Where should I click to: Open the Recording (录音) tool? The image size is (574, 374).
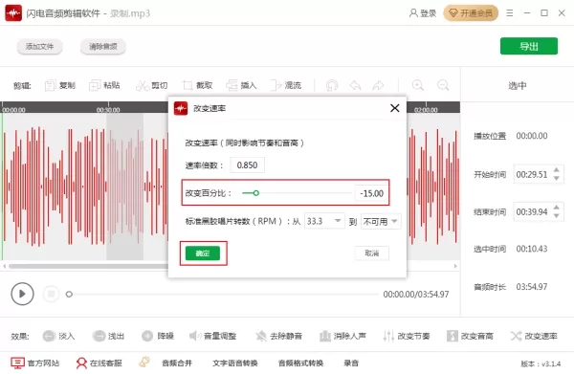pyautogui.click(x=351, y=363)
